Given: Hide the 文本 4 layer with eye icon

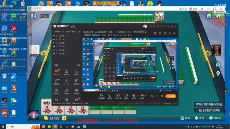Looking at the screenshot, I should pyautogui.click(x=54, y=36).
